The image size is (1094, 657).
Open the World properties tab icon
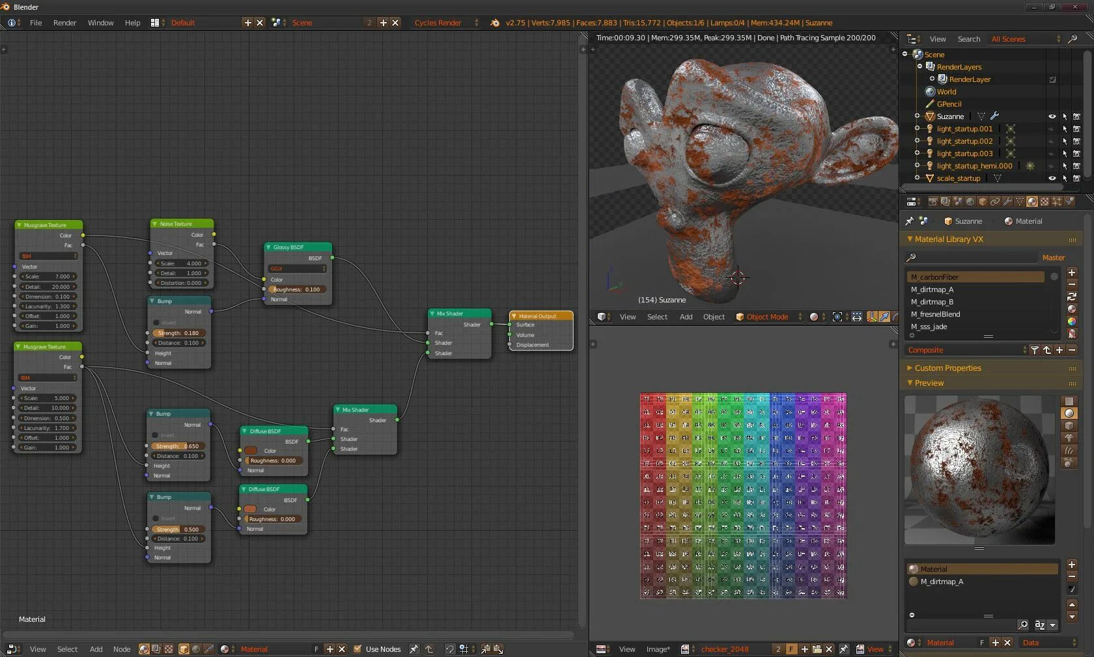(x=970, y=202)
